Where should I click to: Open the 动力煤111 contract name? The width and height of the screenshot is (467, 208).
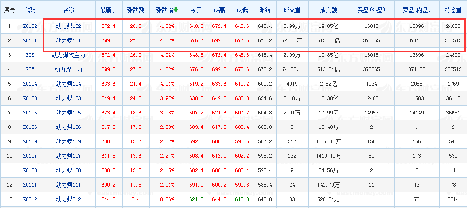[69, 185]
